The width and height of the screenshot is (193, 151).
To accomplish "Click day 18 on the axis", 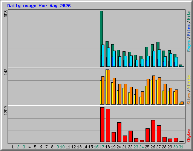I will click(107, 147).
